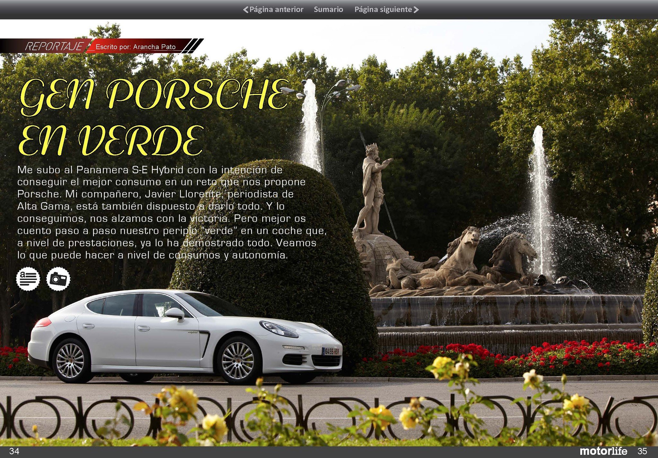The image size is (658, 458).
Task: Click the left chevron before Página anterior
Action: click(245, 10)
